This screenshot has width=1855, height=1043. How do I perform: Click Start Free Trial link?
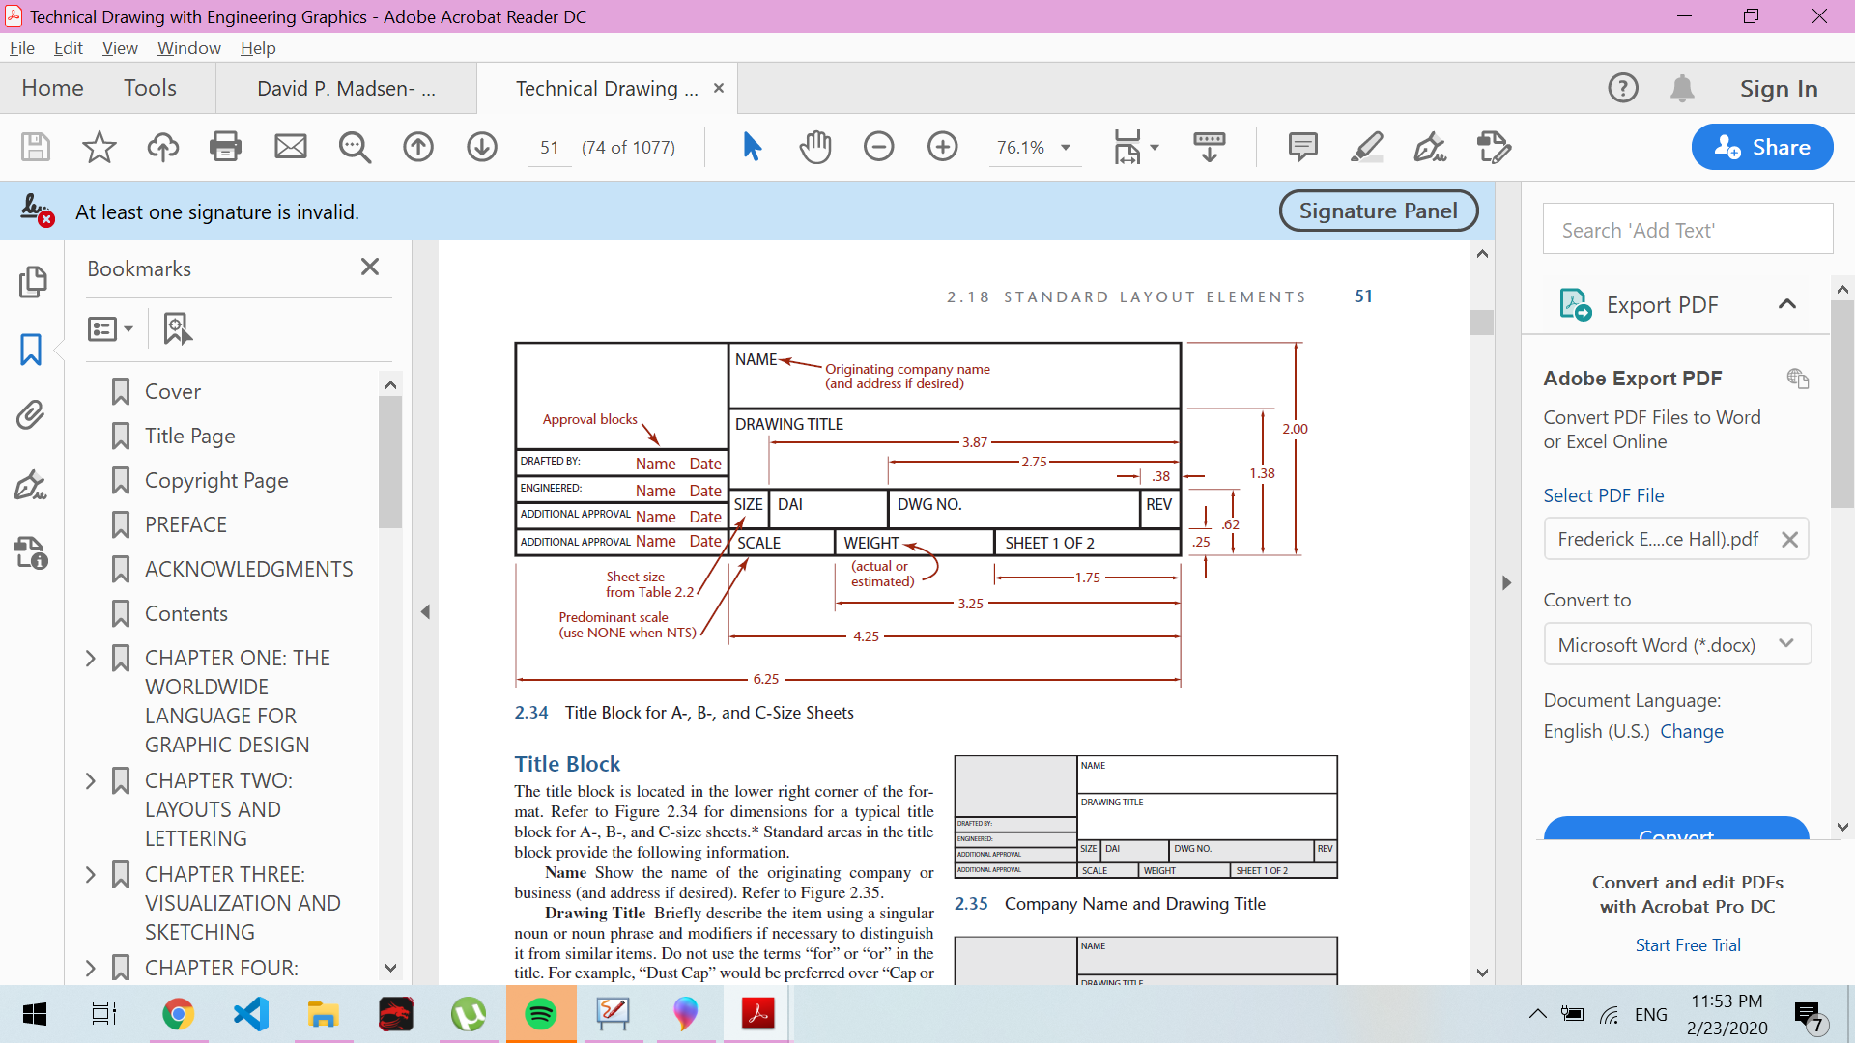pyautogui.click(x=1687, y=944)
